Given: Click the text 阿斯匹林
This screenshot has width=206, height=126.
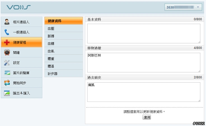Looking at the screenshot, I should coord(94,55).
